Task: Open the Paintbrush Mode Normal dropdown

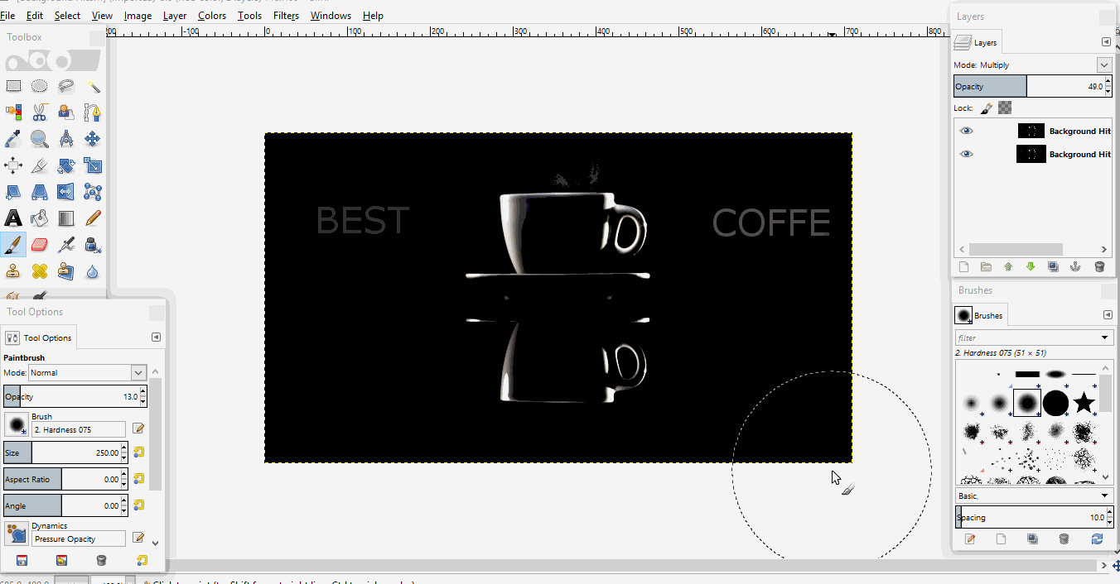Action: coord(139,373)
